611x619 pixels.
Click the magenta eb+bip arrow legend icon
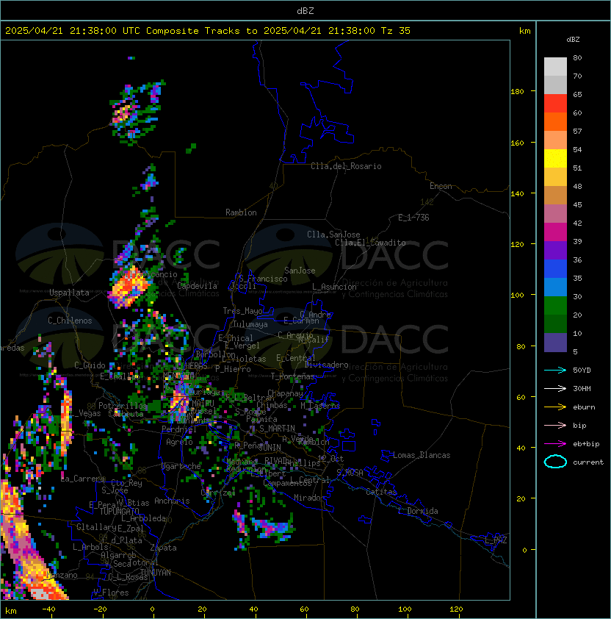click(x=555, y=444)
